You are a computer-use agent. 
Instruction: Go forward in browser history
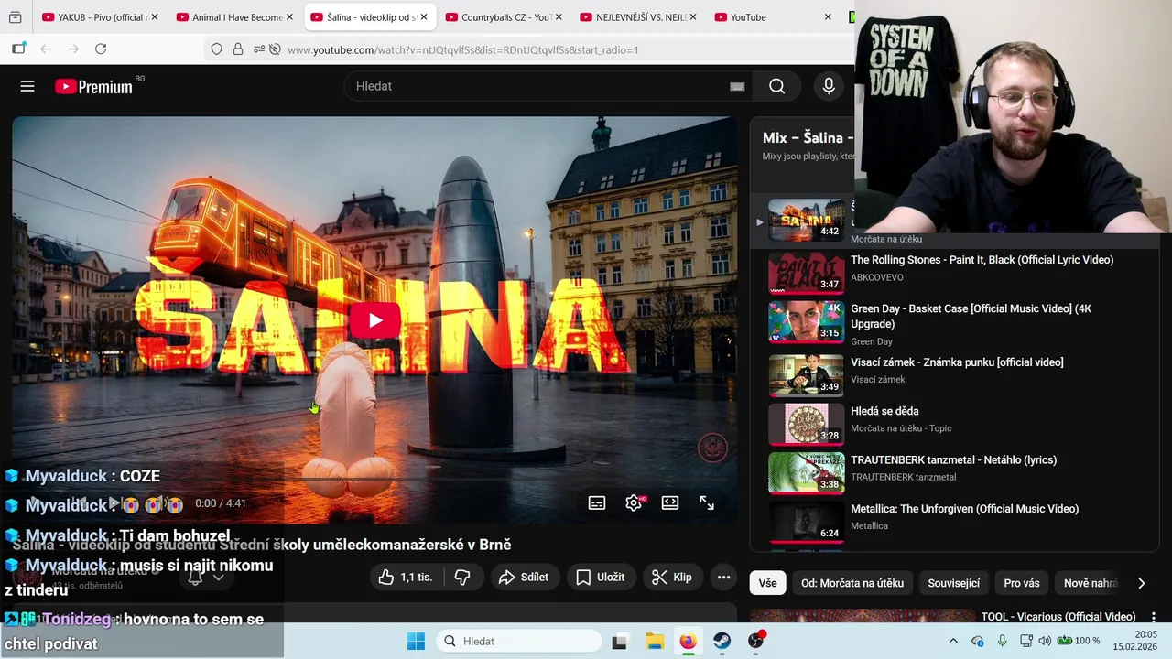click(x=73, y=49)
